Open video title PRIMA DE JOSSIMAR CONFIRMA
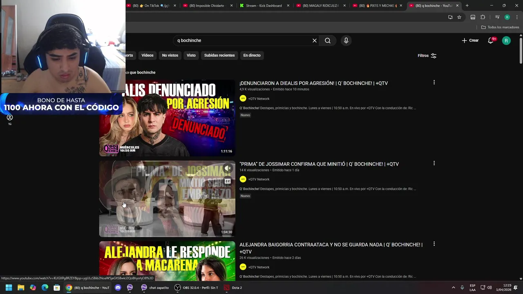The image size is (523, 294). coord(319,164)
